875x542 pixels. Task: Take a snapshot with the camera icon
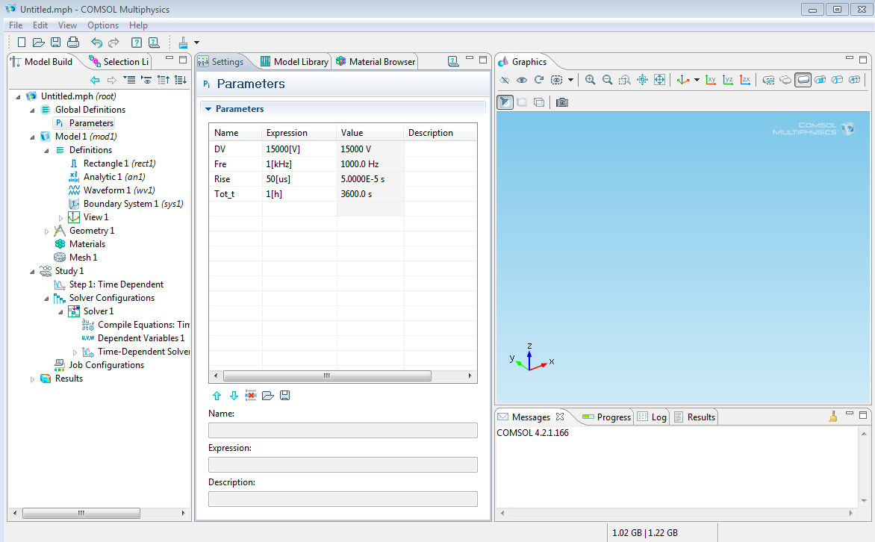562,102
